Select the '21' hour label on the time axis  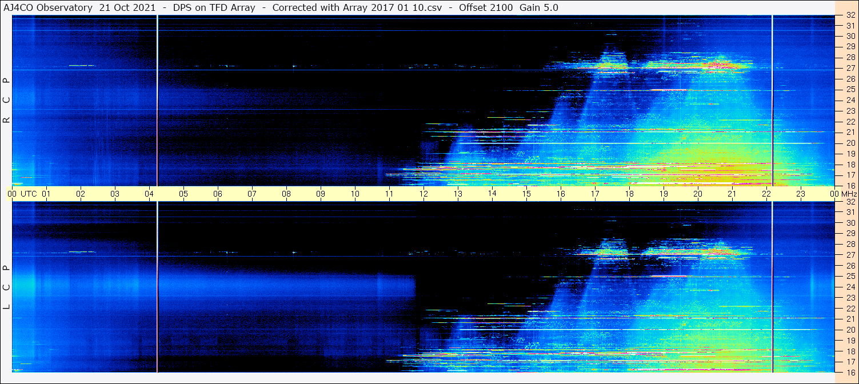pos(732,194)
